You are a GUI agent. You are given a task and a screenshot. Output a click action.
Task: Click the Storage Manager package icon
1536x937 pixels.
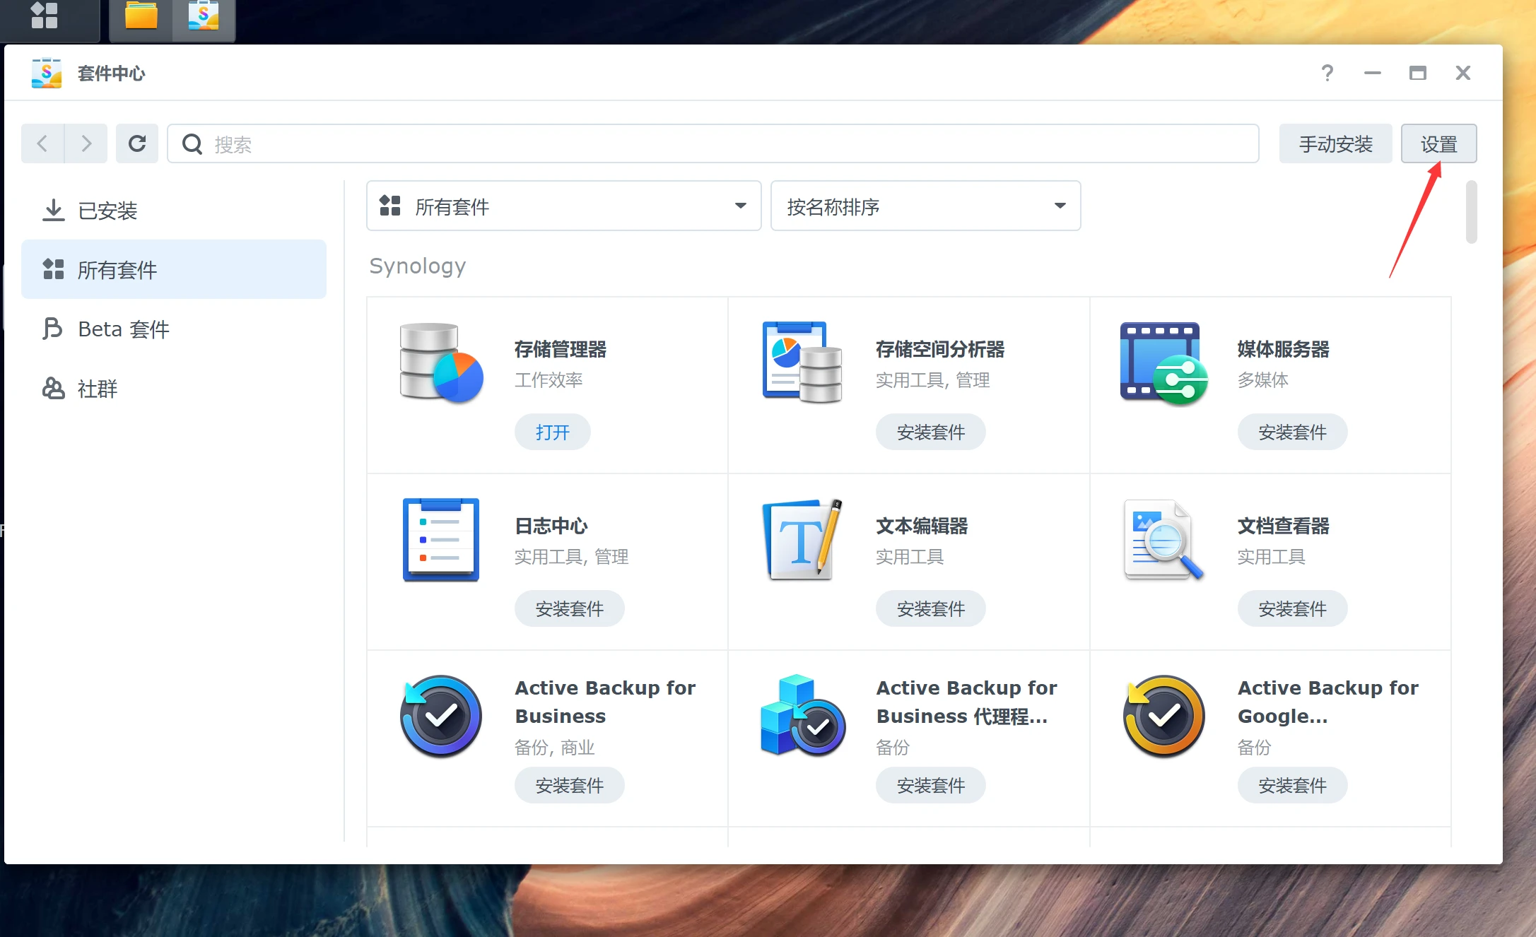click(x=441, y=363)
